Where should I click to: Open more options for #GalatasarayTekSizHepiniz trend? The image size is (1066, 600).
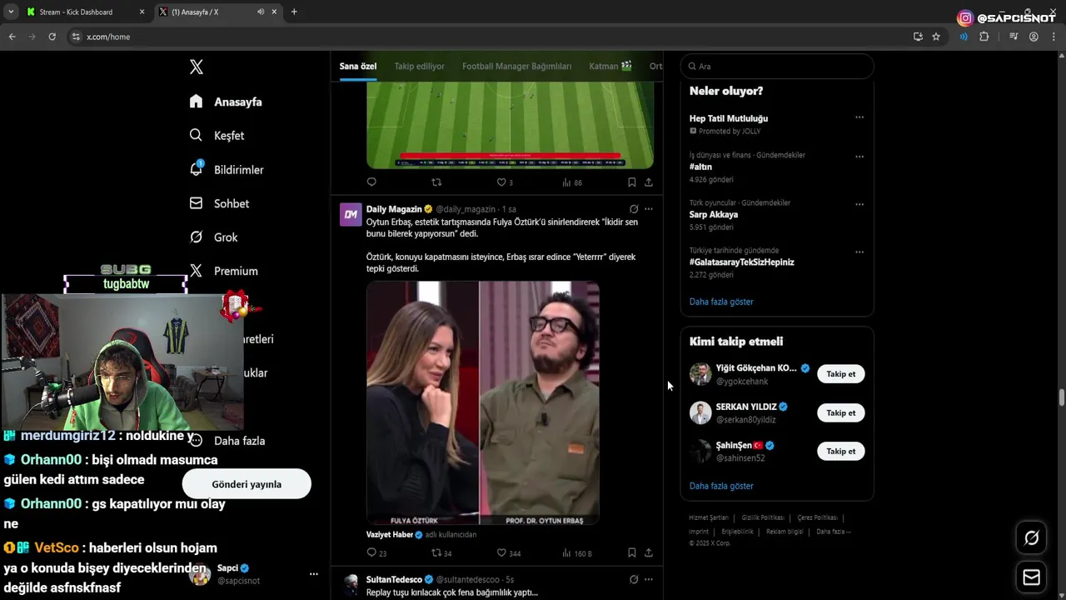point(859,252)
